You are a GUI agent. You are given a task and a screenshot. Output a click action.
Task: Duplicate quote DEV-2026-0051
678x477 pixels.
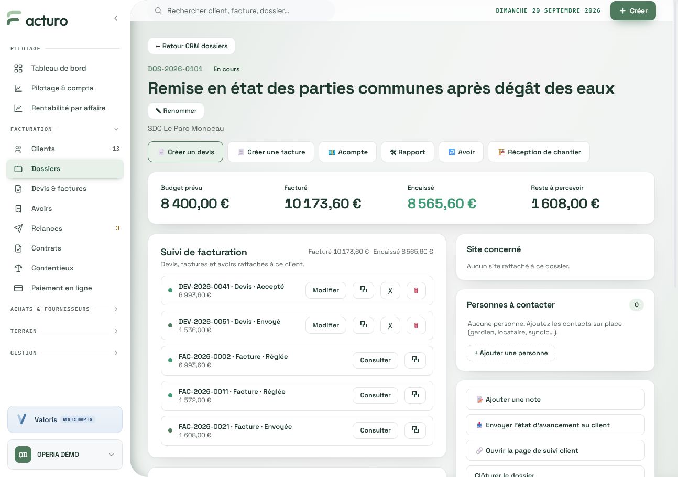pos(364,325)
